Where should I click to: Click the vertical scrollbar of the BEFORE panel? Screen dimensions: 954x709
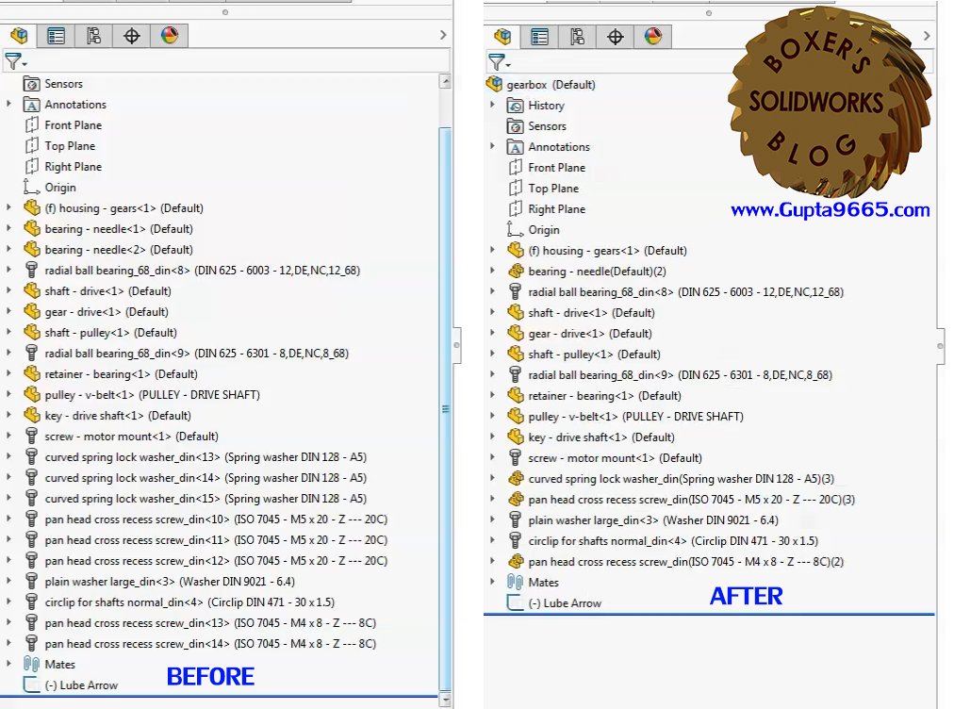tap(443, 405)
